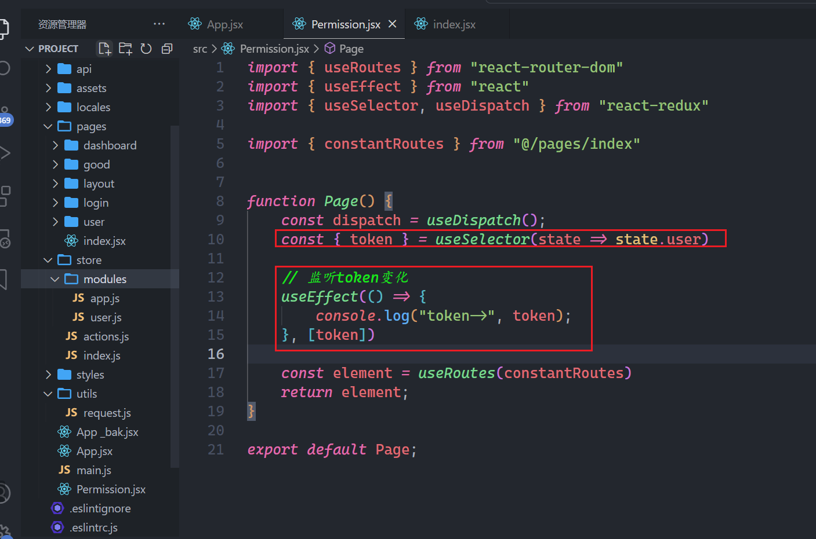Place cursor on useSelector in line 10
Screen dimensions: 816x539
tap(483, 239)
